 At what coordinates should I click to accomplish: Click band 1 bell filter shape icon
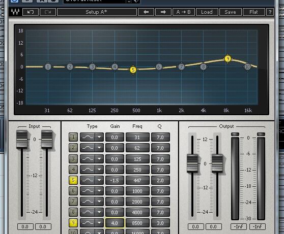(x=88, y=137)
